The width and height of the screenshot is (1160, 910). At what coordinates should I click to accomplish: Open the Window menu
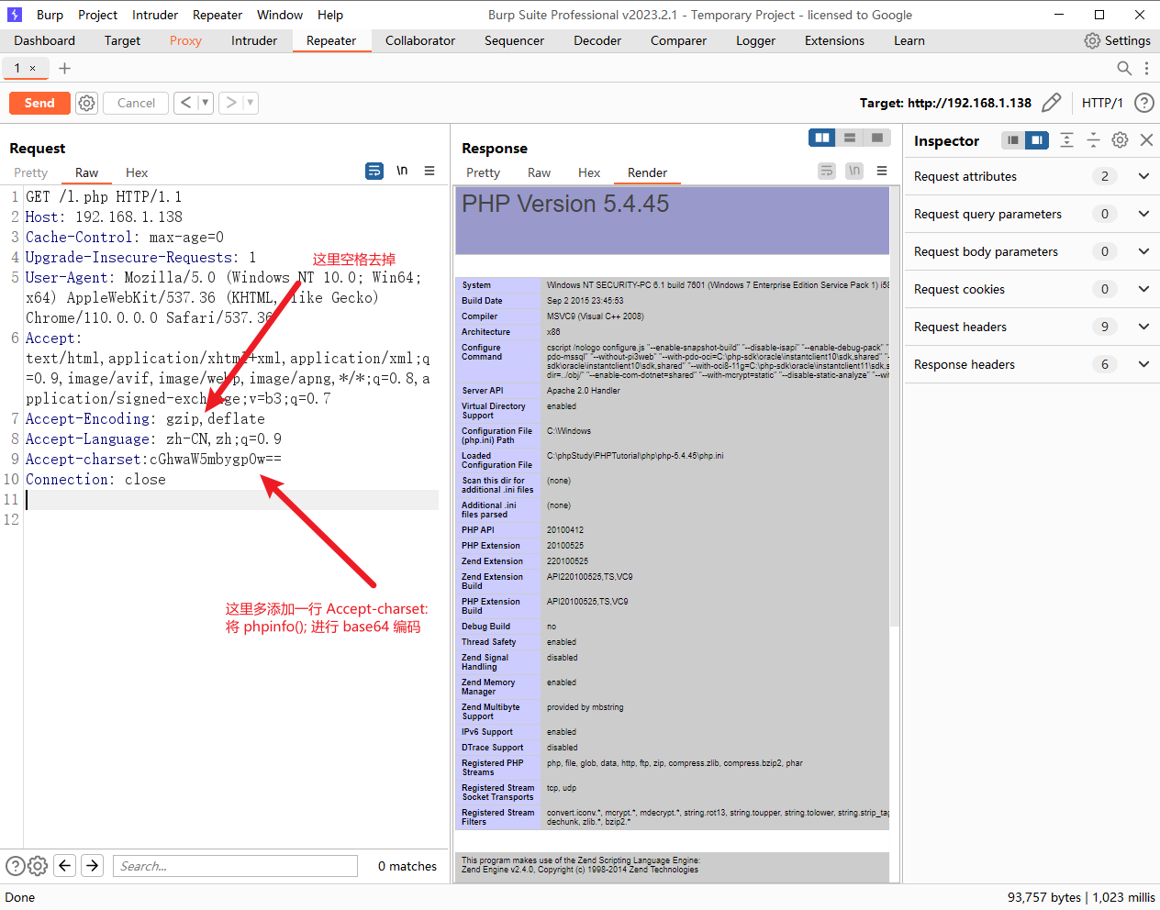pos(280,15)
